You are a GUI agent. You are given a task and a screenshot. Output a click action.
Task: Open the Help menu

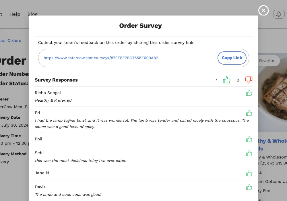(15, 14)
